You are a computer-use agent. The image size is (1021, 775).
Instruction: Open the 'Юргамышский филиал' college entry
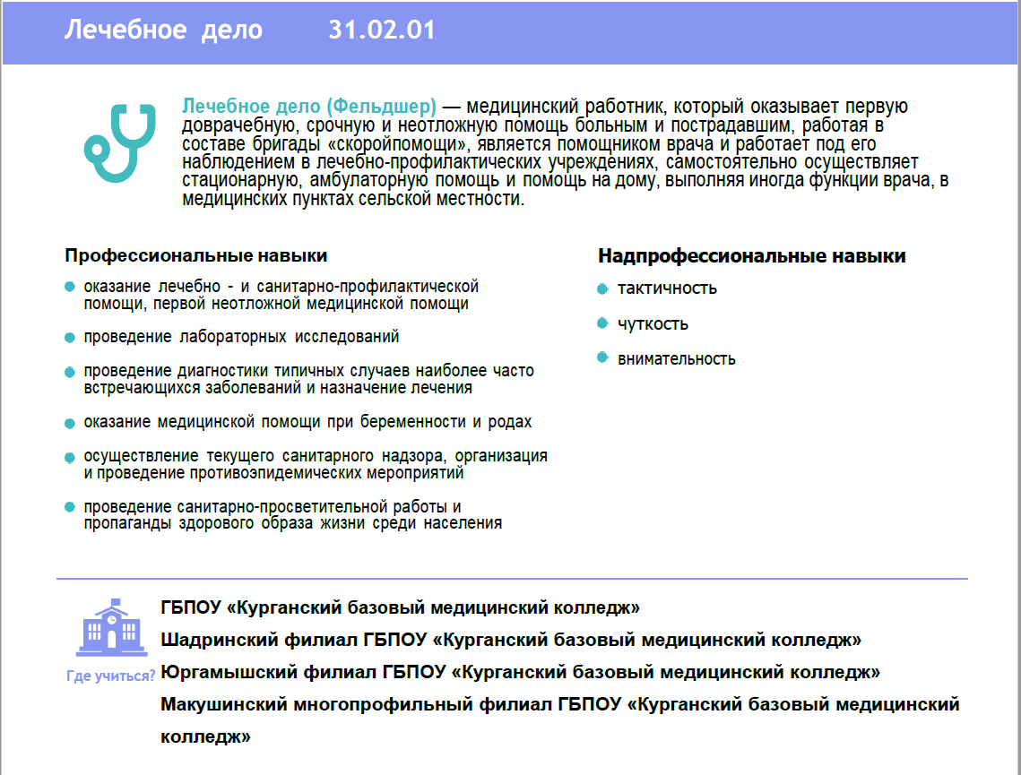(x=520, y=672)
